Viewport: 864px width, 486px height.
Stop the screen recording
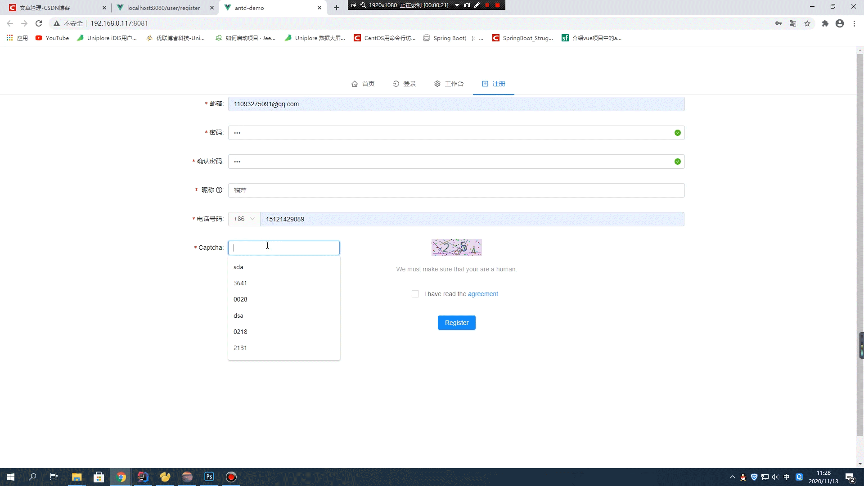pyautogui.click(x=497, y=5)
